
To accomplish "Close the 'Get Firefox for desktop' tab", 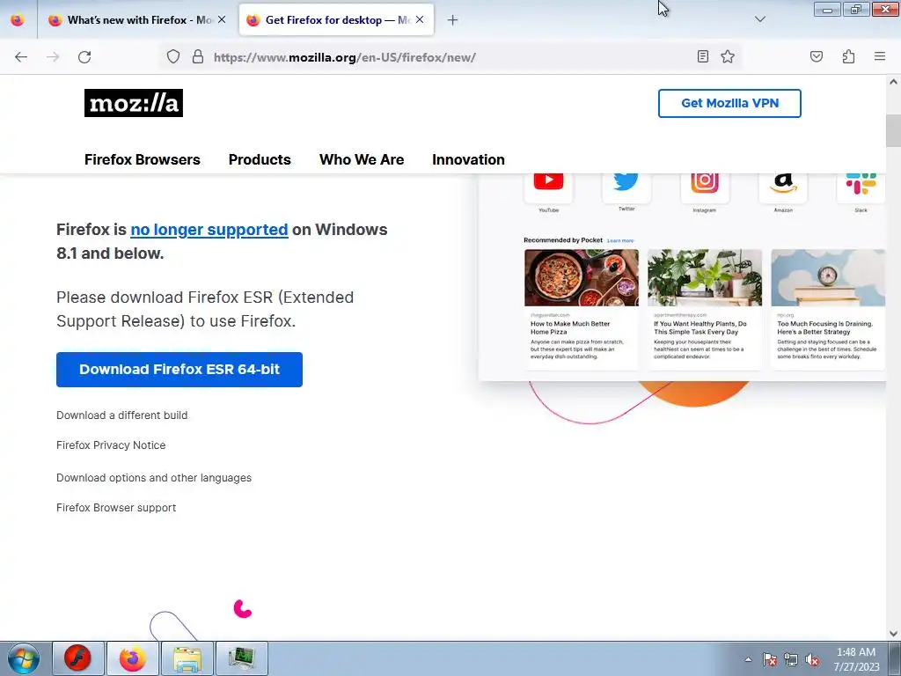I will point(420,19).
